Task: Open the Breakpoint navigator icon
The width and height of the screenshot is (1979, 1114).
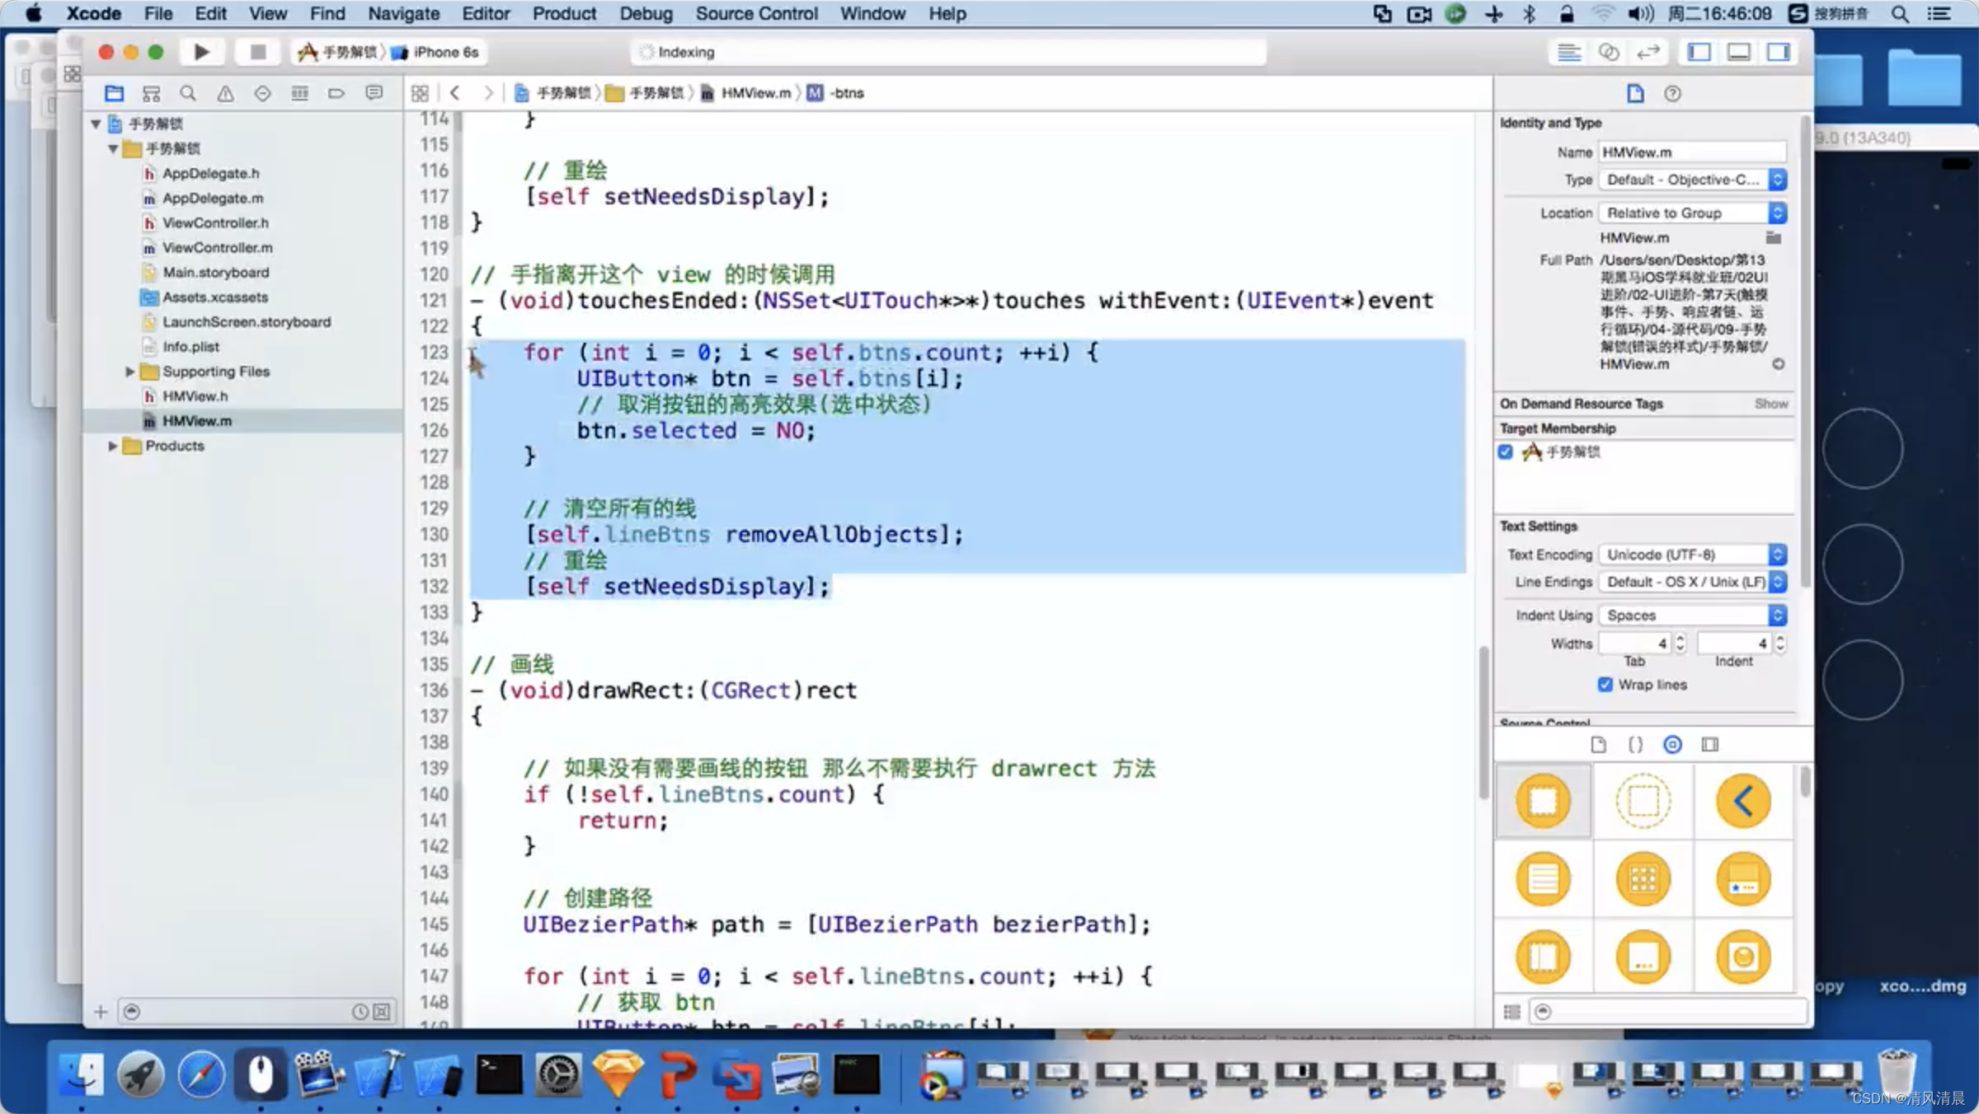Action: (x=336, y=93)
